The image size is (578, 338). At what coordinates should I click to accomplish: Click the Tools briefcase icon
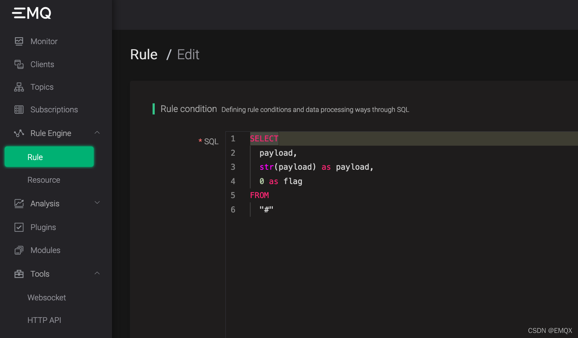pyautogui.click(x=19, y=274)
